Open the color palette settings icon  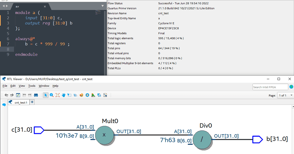[x=81, y=95]
